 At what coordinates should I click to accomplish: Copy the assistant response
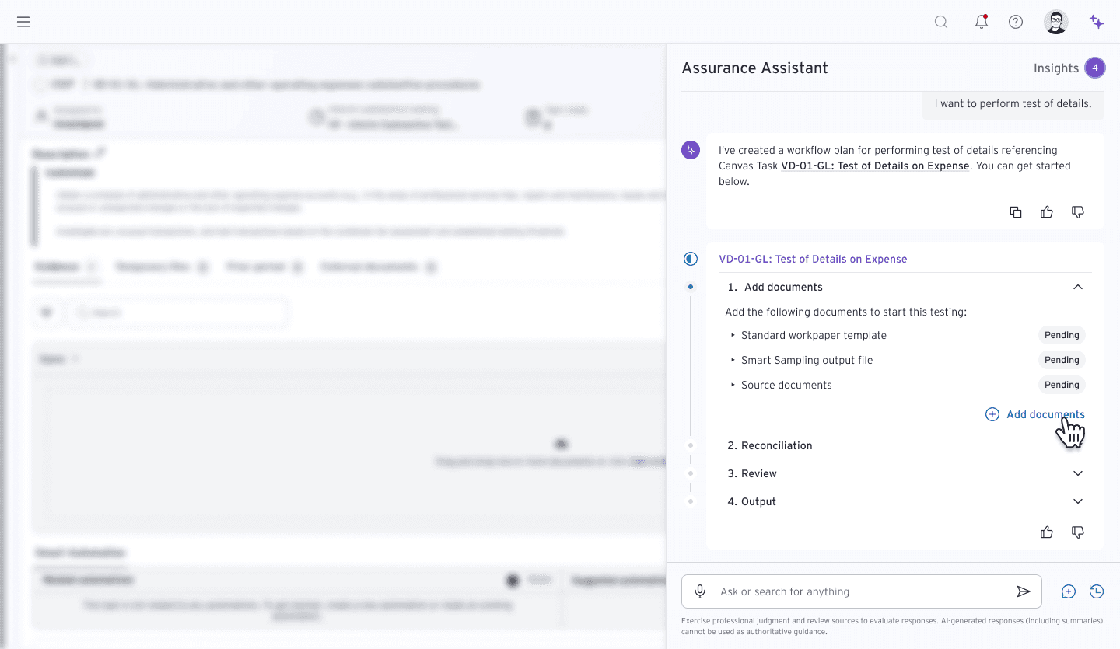(1016, 212)
